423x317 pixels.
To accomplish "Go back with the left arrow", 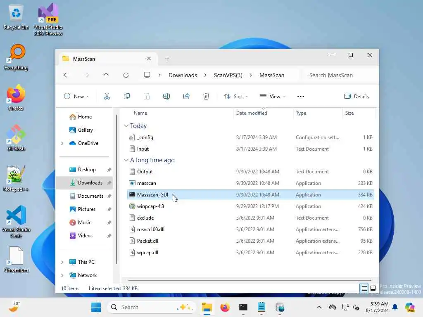I will (67, 75).
